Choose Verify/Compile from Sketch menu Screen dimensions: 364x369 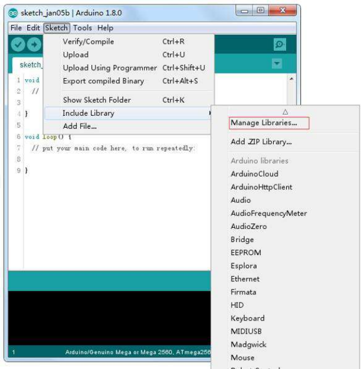pyautogui.click(x=129, y=42)
